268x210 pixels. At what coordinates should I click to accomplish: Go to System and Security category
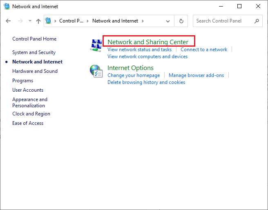click(x=34, y=52)
